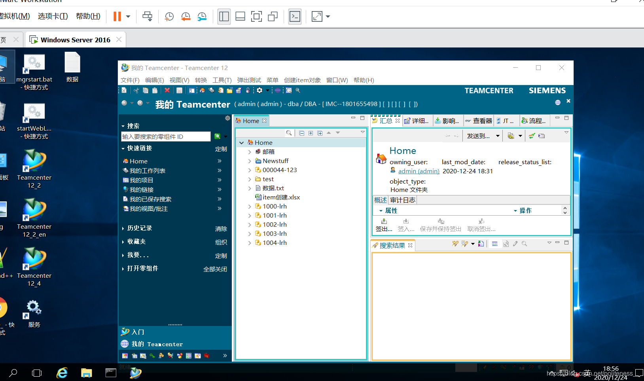644x381 pixels.
Task: Switch to the 查看器 tab
Action: (x=479, y=121)
